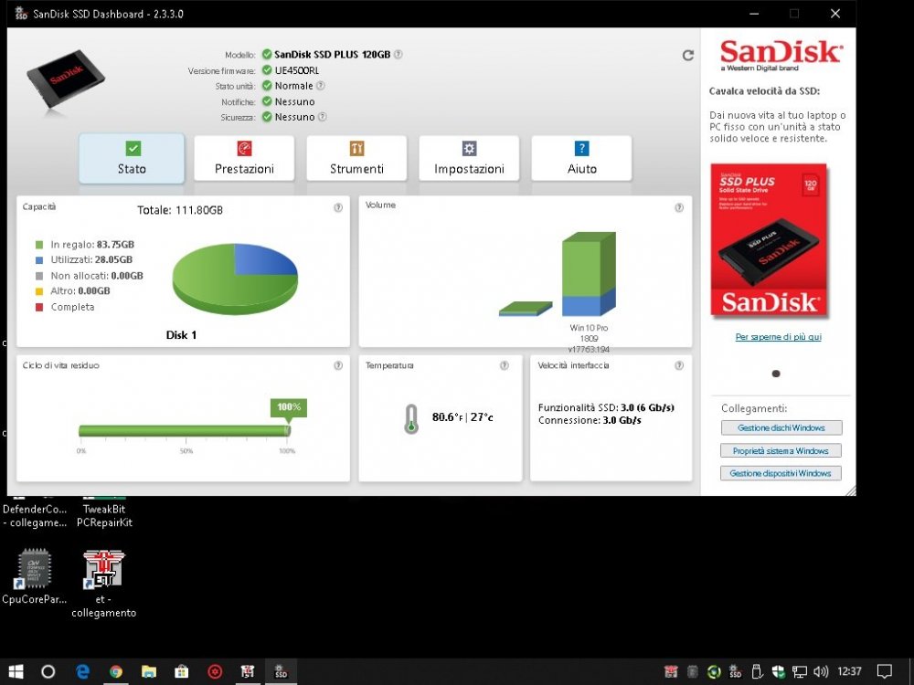Click the capacity pie chart
Image resolution: width=914 pixels, height=685 pixels.
pos(235,279)
